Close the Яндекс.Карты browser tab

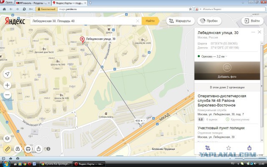point(85,3)
